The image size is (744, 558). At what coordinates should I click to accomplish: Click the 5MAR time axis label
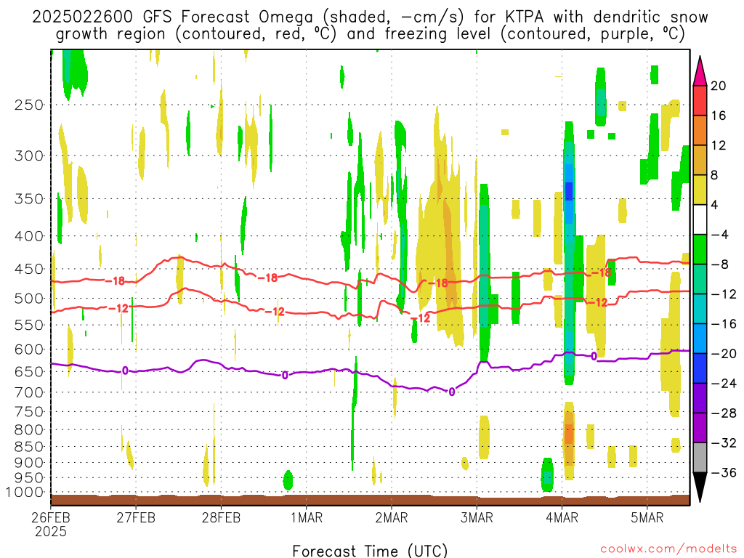(x=647, y=517)
